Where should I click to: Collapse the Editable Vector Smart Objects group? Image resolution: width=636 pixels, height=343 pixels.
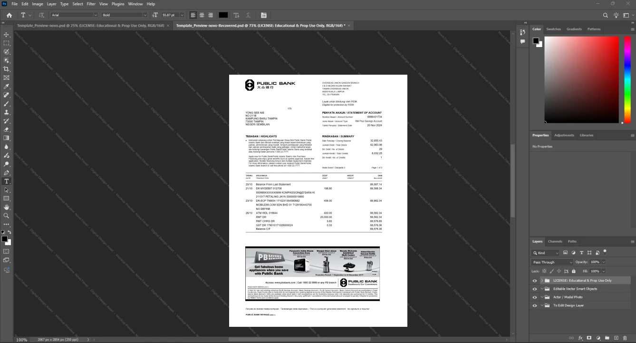(x=542, y=289)
